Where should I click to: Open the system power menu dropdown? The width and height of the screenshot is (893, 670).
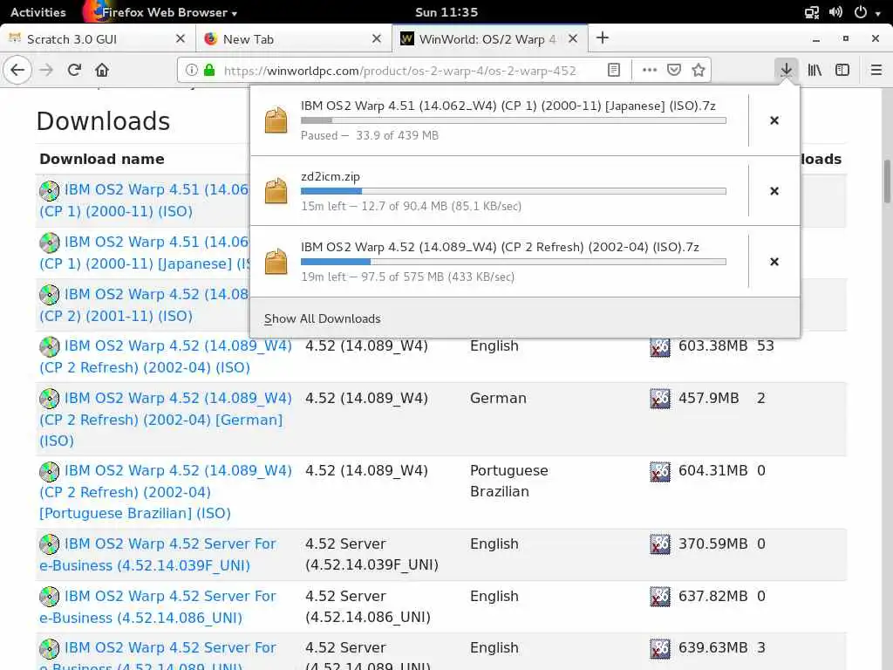[x=867, y=12]
